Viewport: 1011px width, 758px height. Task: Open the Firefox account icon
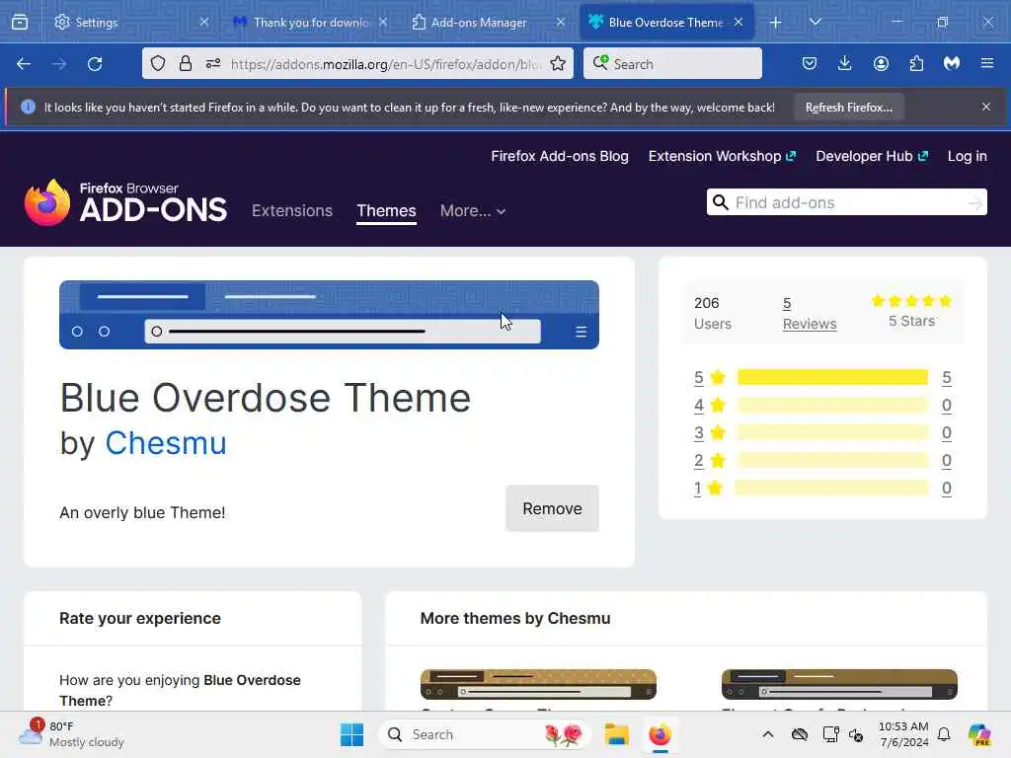click(x=881, y=64)
